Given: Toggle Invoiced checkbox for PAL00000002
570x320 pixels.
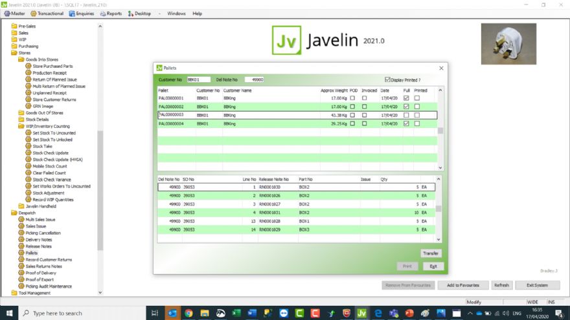Looking at the screenshot, I should coord(364,107).
